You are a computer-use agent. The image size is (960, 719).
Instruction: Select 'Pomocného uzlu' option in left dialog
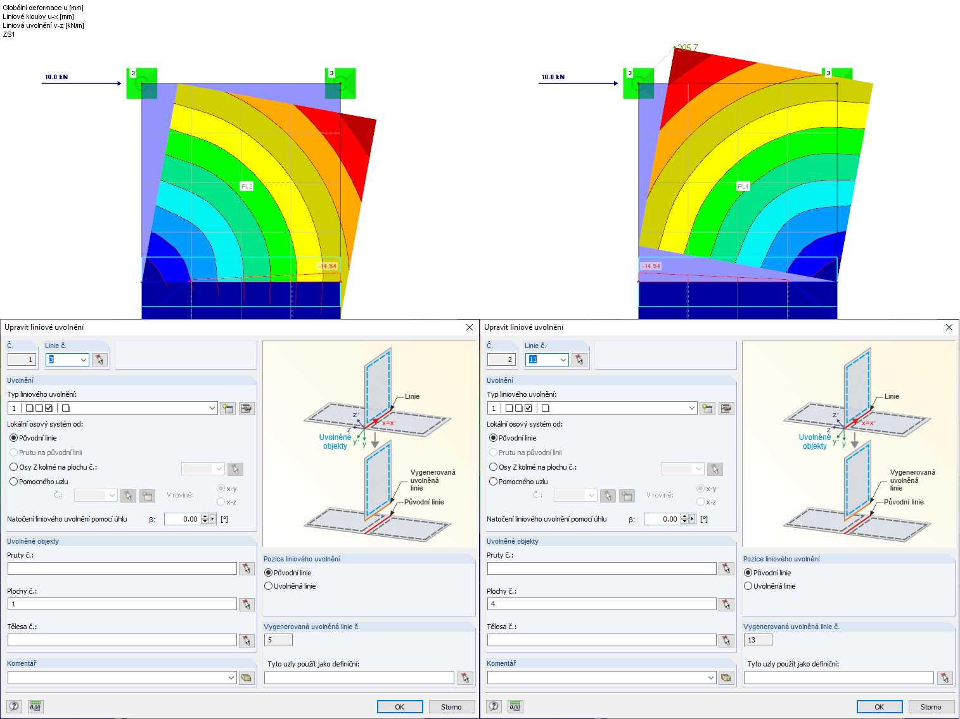[13, 482]
